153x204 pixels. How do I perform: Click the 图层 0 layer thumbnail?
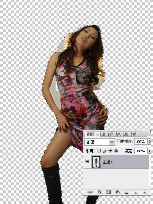96,162
